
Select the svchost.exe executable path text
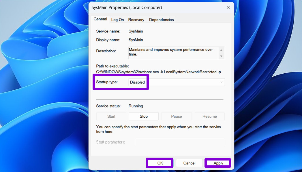pyautogui.click(x=159, y=72)
